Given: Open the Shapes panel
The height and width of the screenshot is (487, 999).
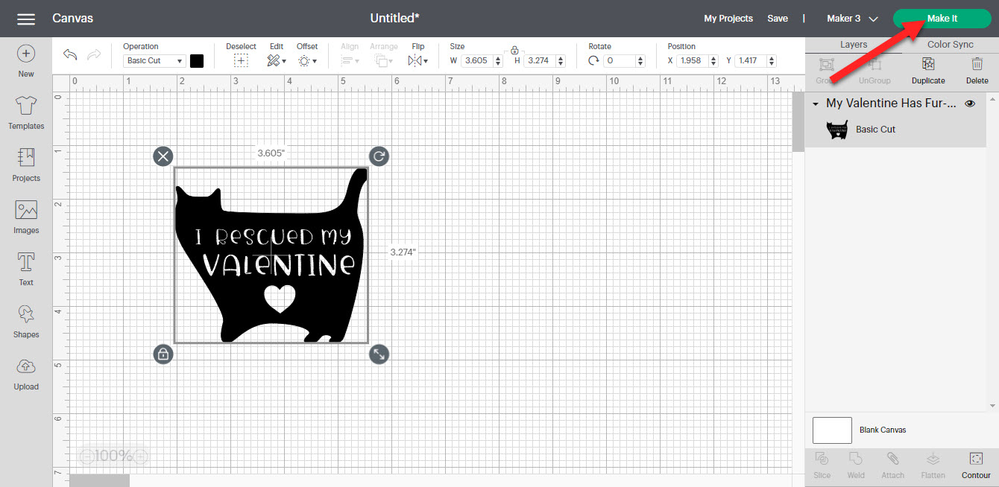Looking at the screenshot, I should 26,322.
